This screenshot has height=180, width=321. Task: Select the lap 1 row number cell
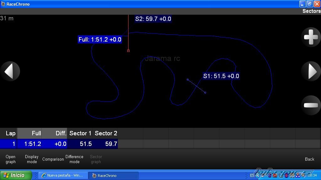point(8,144)
